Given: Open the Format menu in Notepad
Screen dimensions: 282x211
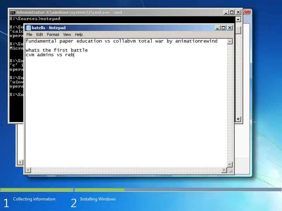Looking at the screenshot, I should 53,34.
